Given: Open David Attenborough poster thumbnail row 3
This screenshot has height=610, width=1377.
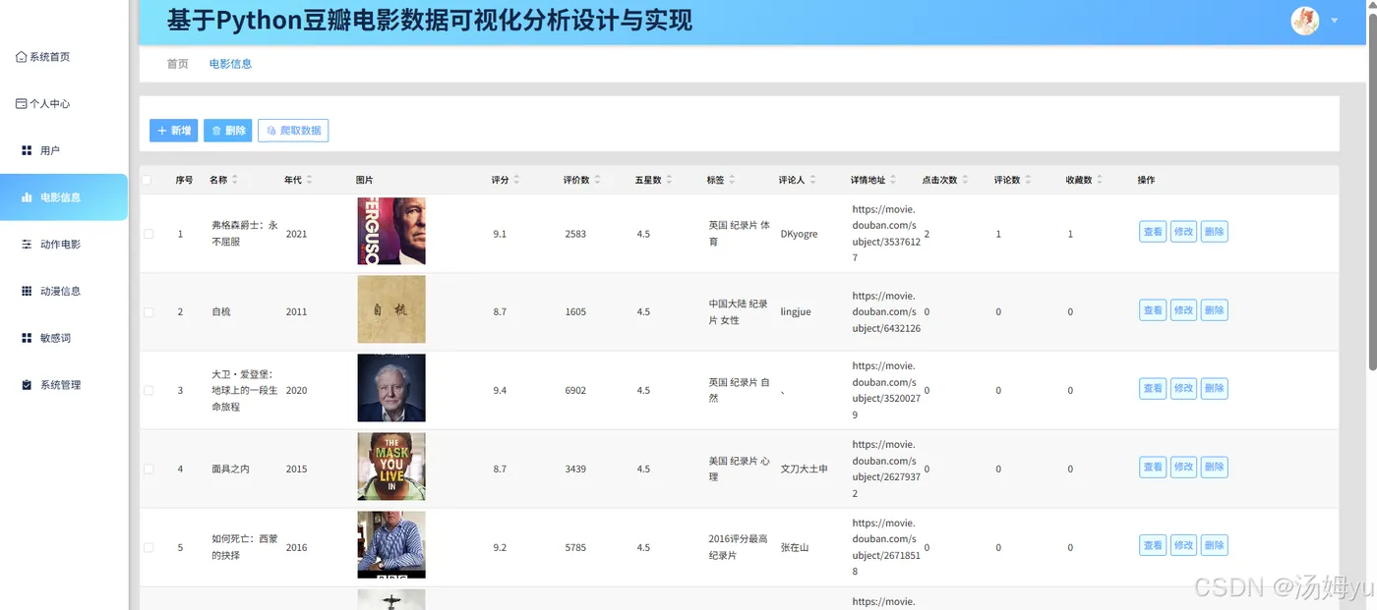Looking at the screenshot, I should point(391,388).
